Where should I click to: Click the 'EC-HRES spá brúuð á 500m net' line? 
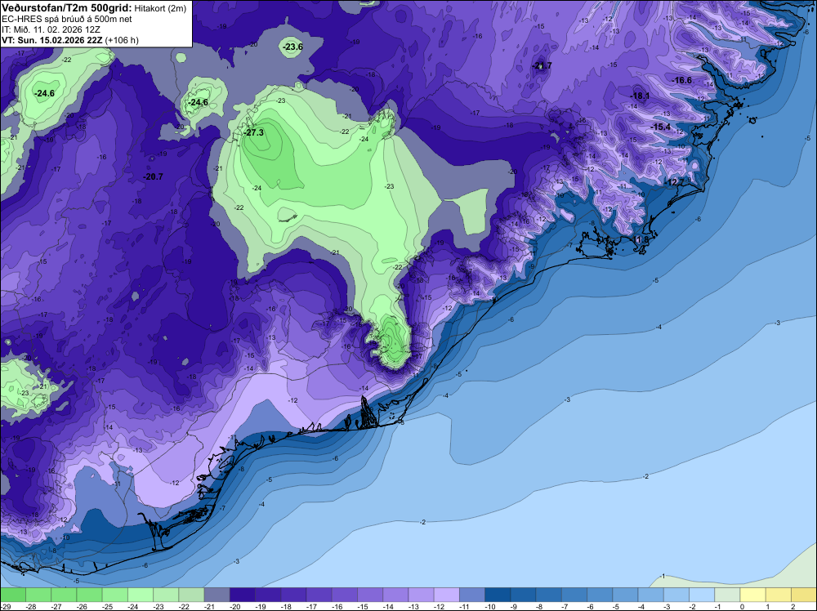tap(67, 20)
